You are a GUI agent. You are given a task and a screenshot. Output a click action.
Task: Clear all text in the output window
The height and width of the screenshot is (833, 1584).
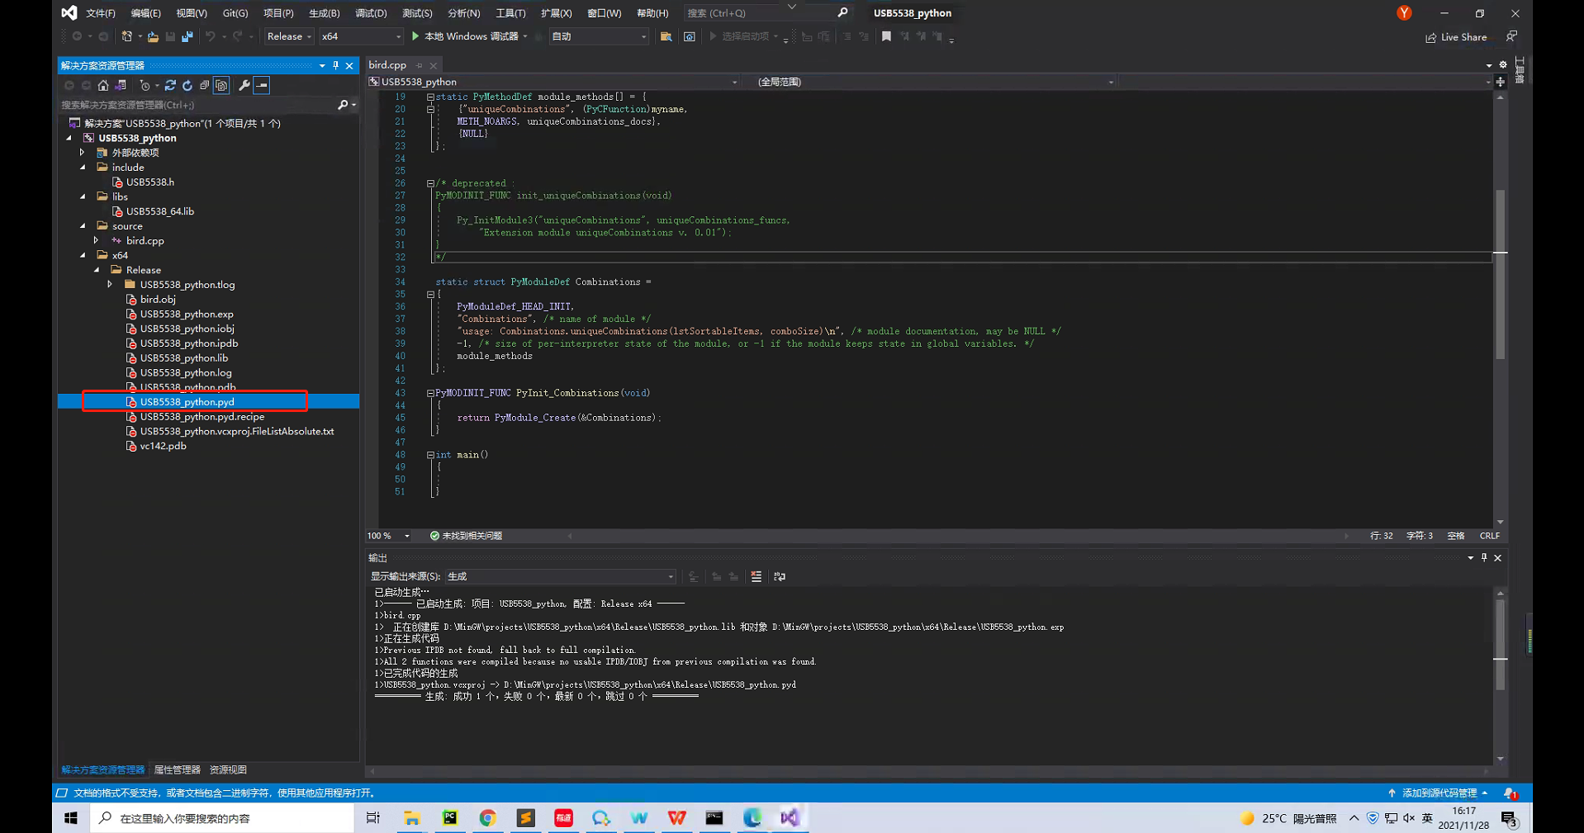(756, 576)
